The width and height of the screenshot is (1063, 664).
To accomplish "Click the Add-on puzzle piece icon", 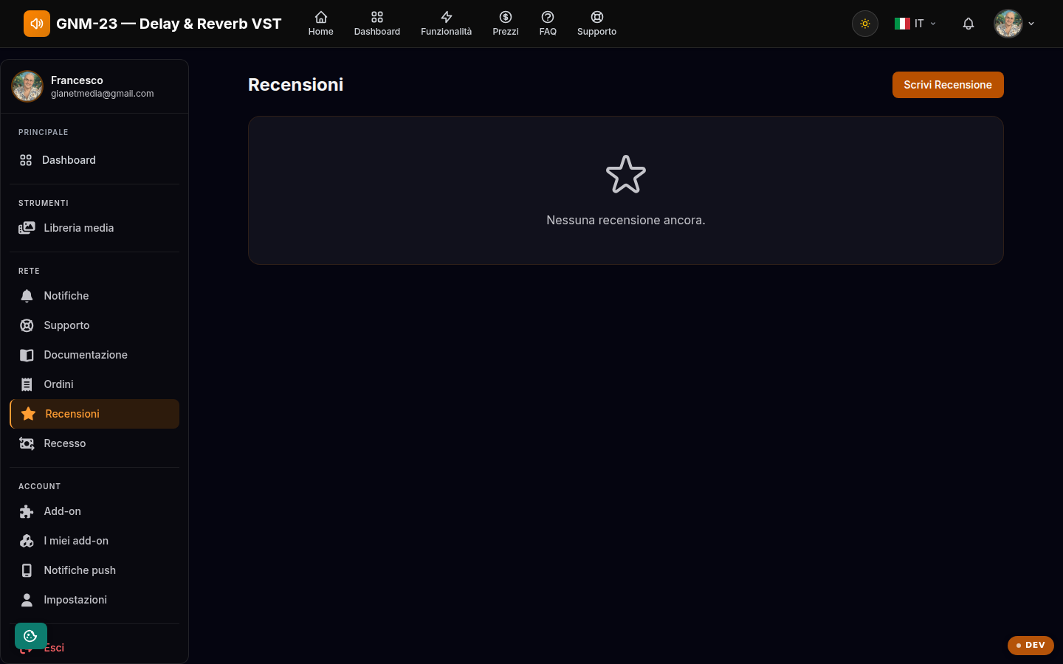I will (x=27, y=511).
